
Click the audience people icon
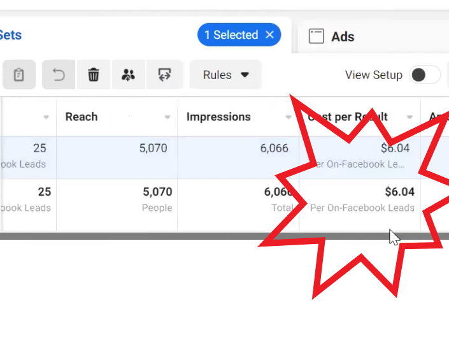(128, 75)
